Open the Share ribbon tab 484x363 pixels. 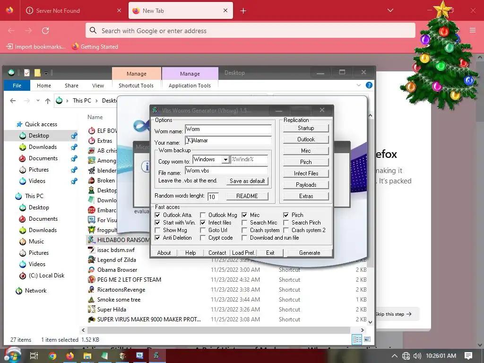point(72,86)
